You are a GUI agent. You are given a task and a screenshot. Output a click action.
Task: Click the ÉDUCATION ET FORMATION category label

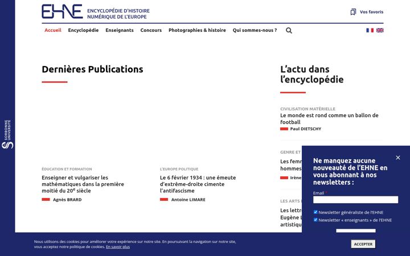pyautogui.click(x=67, y=169)
